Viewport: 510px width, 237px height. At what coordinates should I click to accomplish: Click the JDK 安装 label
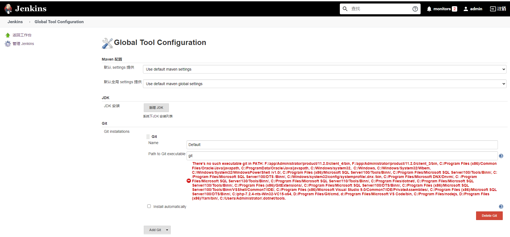pyautogui.click(x=112, y=106)
